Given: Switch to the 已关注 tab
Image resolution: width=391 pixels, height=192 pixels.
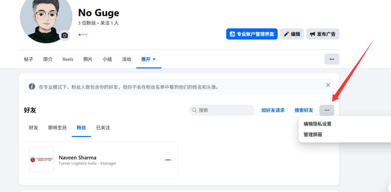Looking at the screenshot, I should (x=103, y=128).
